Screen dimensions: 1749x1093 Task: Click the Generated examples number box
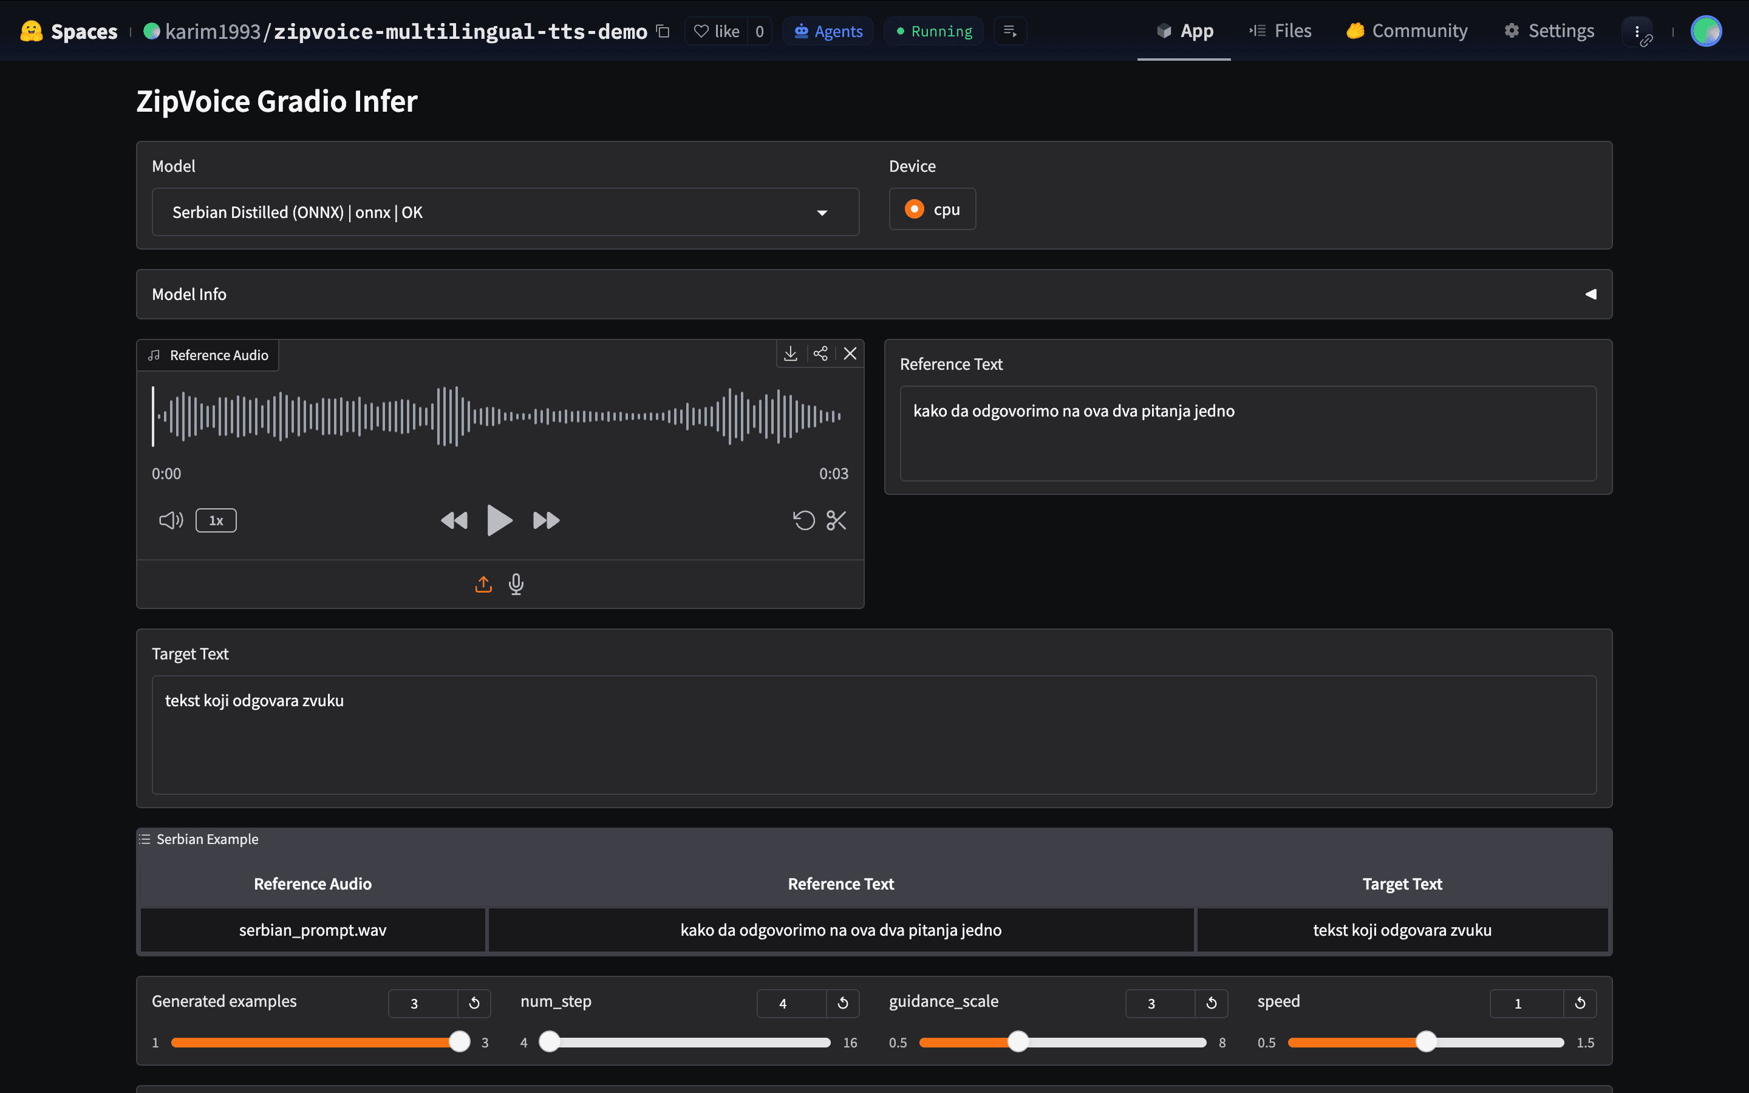click(423, 1003)
